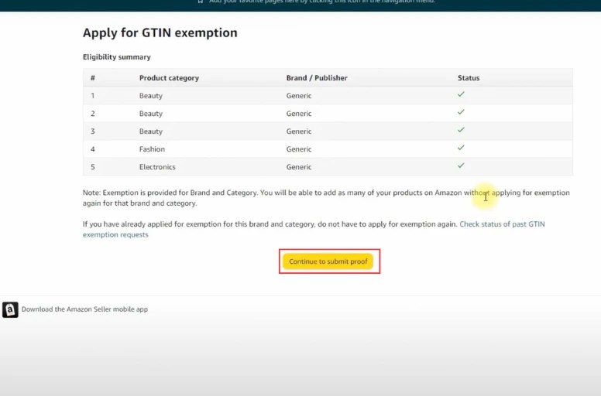Select row number 4 cell
The width and height of the screenshot is (601, 396).
(93, 149)
